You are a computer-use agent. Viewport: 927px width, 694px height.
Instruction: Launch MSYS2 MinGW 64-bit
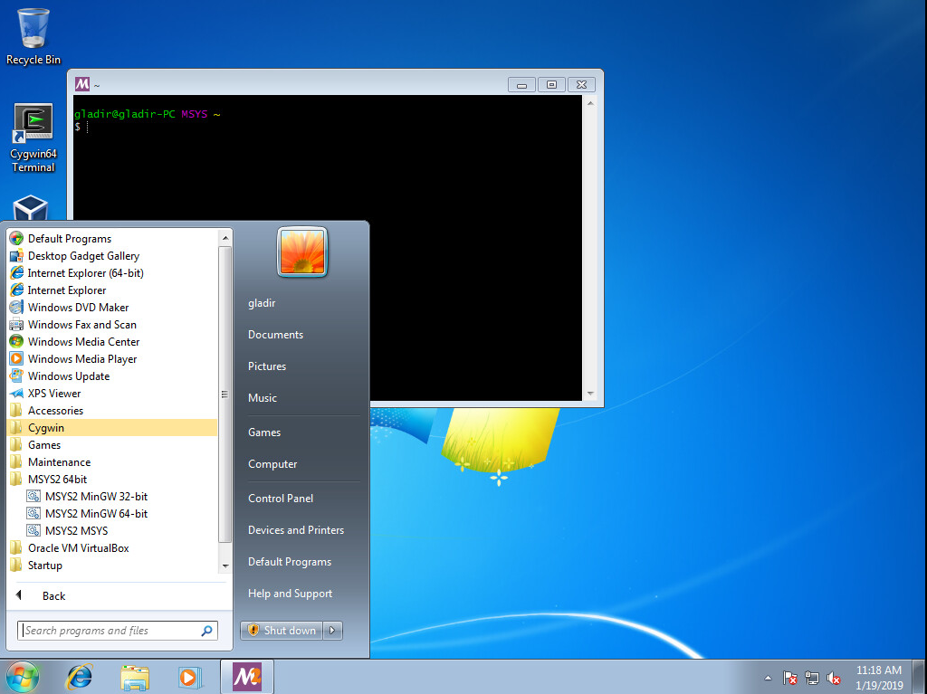click(x=96, y=514)
